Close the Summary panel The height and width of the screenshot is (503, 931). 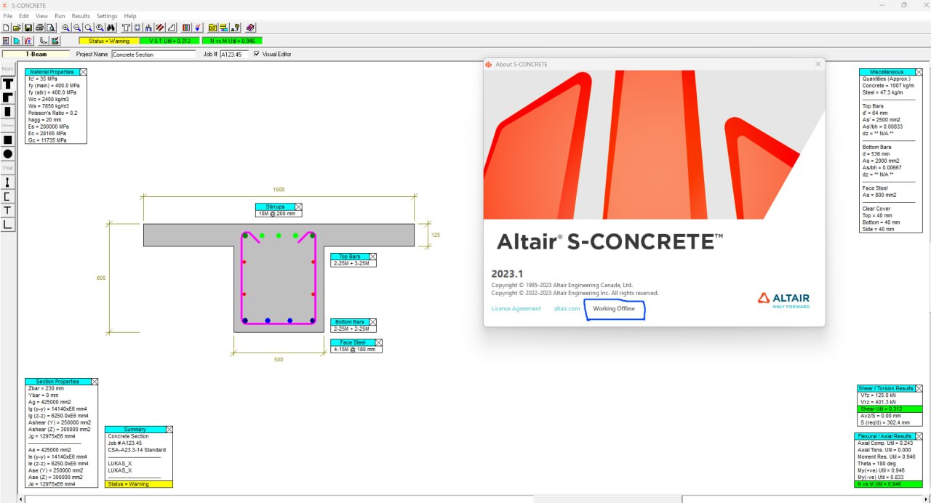[169, 430]
